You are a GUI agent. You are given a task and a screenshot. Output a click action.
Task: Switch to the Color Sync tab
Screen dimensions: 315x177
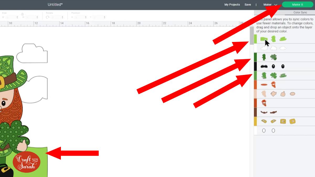click(300, 12)
